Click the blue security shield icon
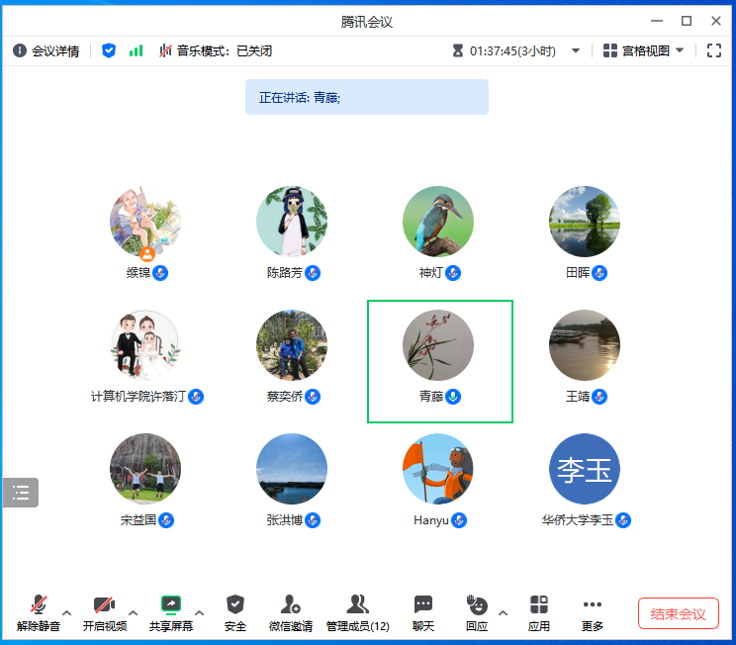Screen dimensions: 736x645 point(109,50)
